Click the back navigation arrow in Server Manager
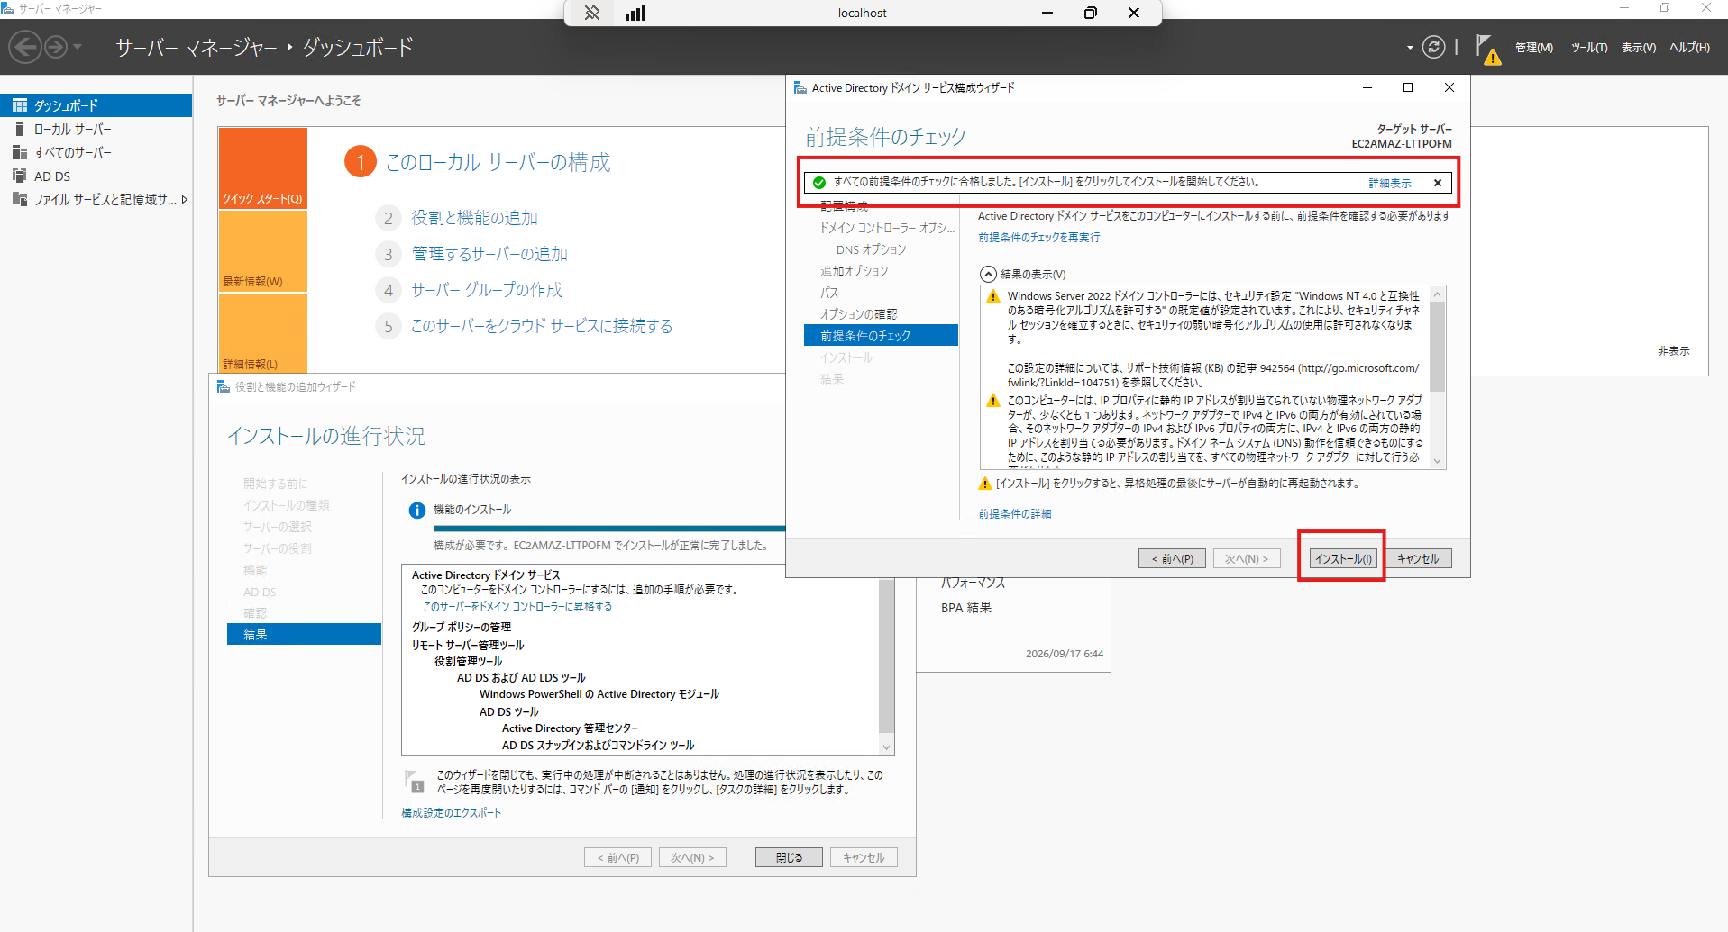 [x=26, y=47]
